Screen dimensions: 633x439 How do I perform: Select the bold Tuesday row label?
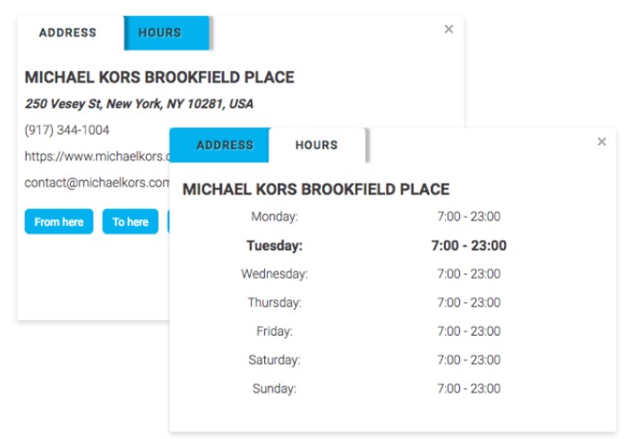pyautogui.click(x=275, y=245)
